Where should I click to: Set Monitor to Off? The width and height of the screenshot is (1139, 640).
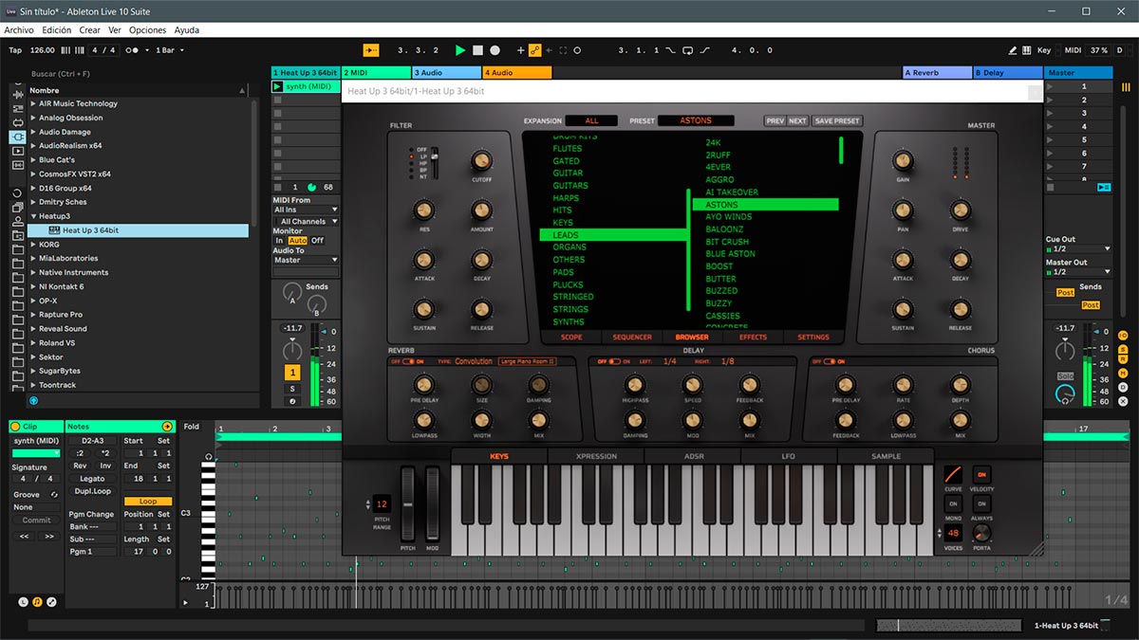318,241
